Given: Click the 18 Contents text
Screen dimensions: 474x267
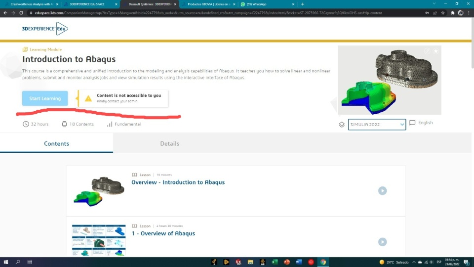Looking at the screenshot, I should 81,124.
